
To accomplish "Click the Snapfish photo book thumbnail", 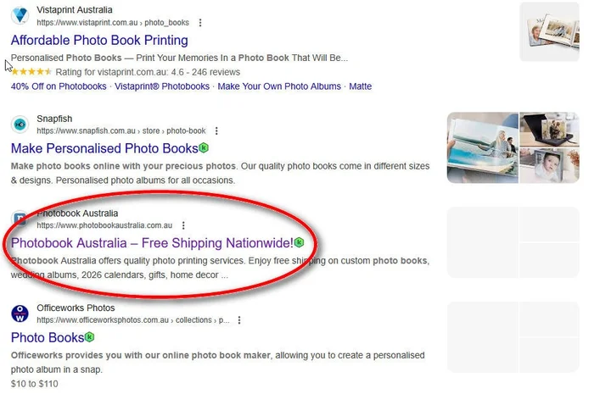I will [x=513, y=147].
